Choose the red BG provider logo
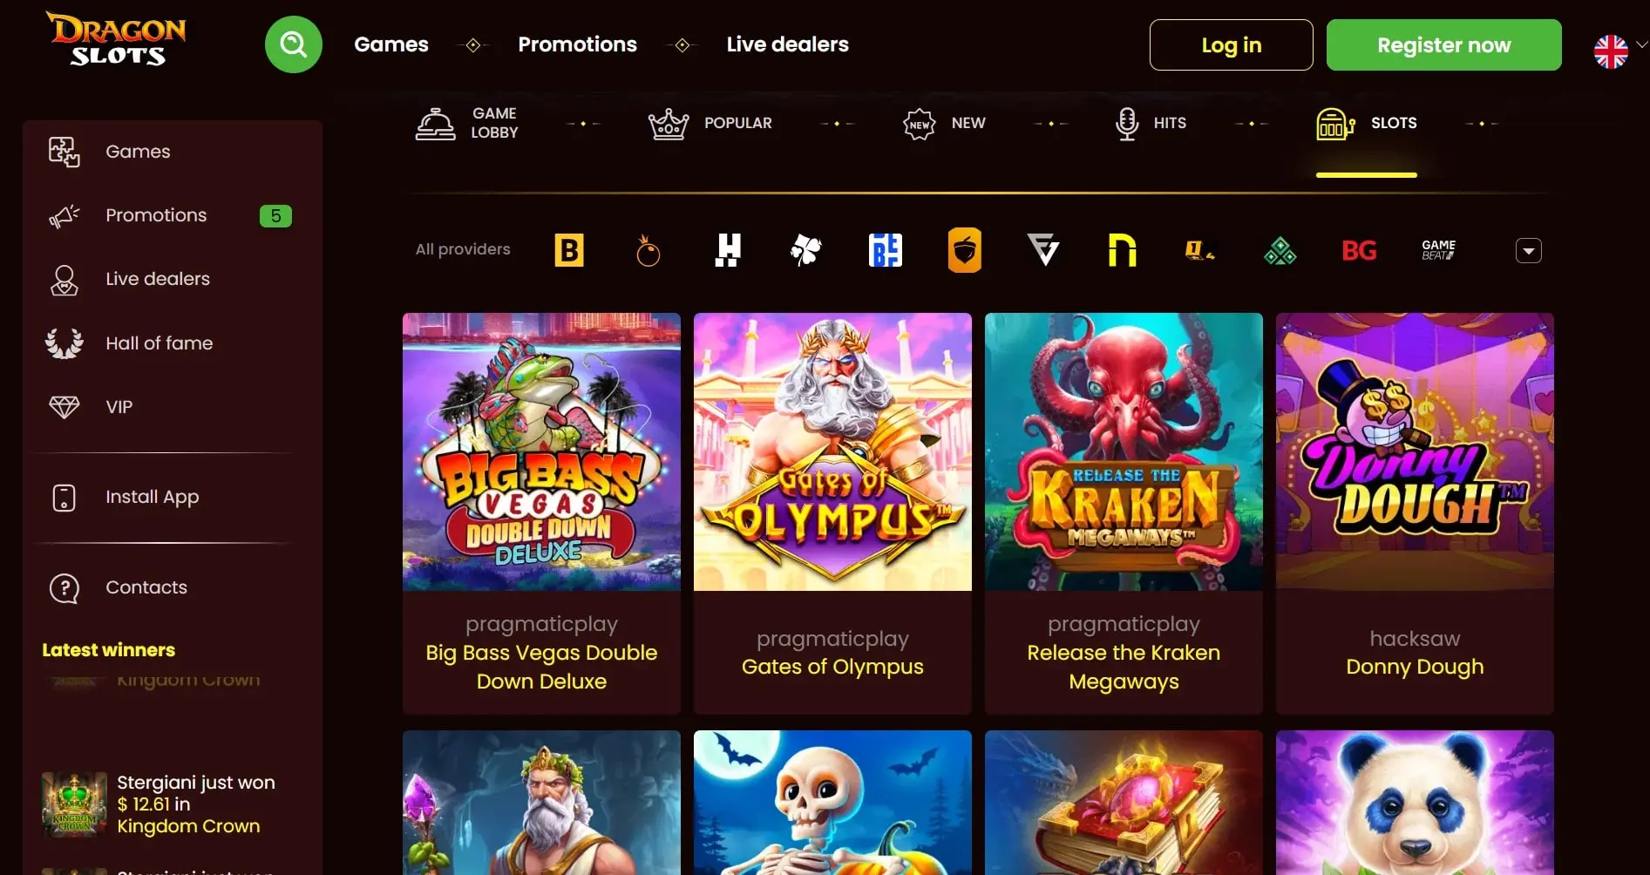 click(x=1359, y=251)
